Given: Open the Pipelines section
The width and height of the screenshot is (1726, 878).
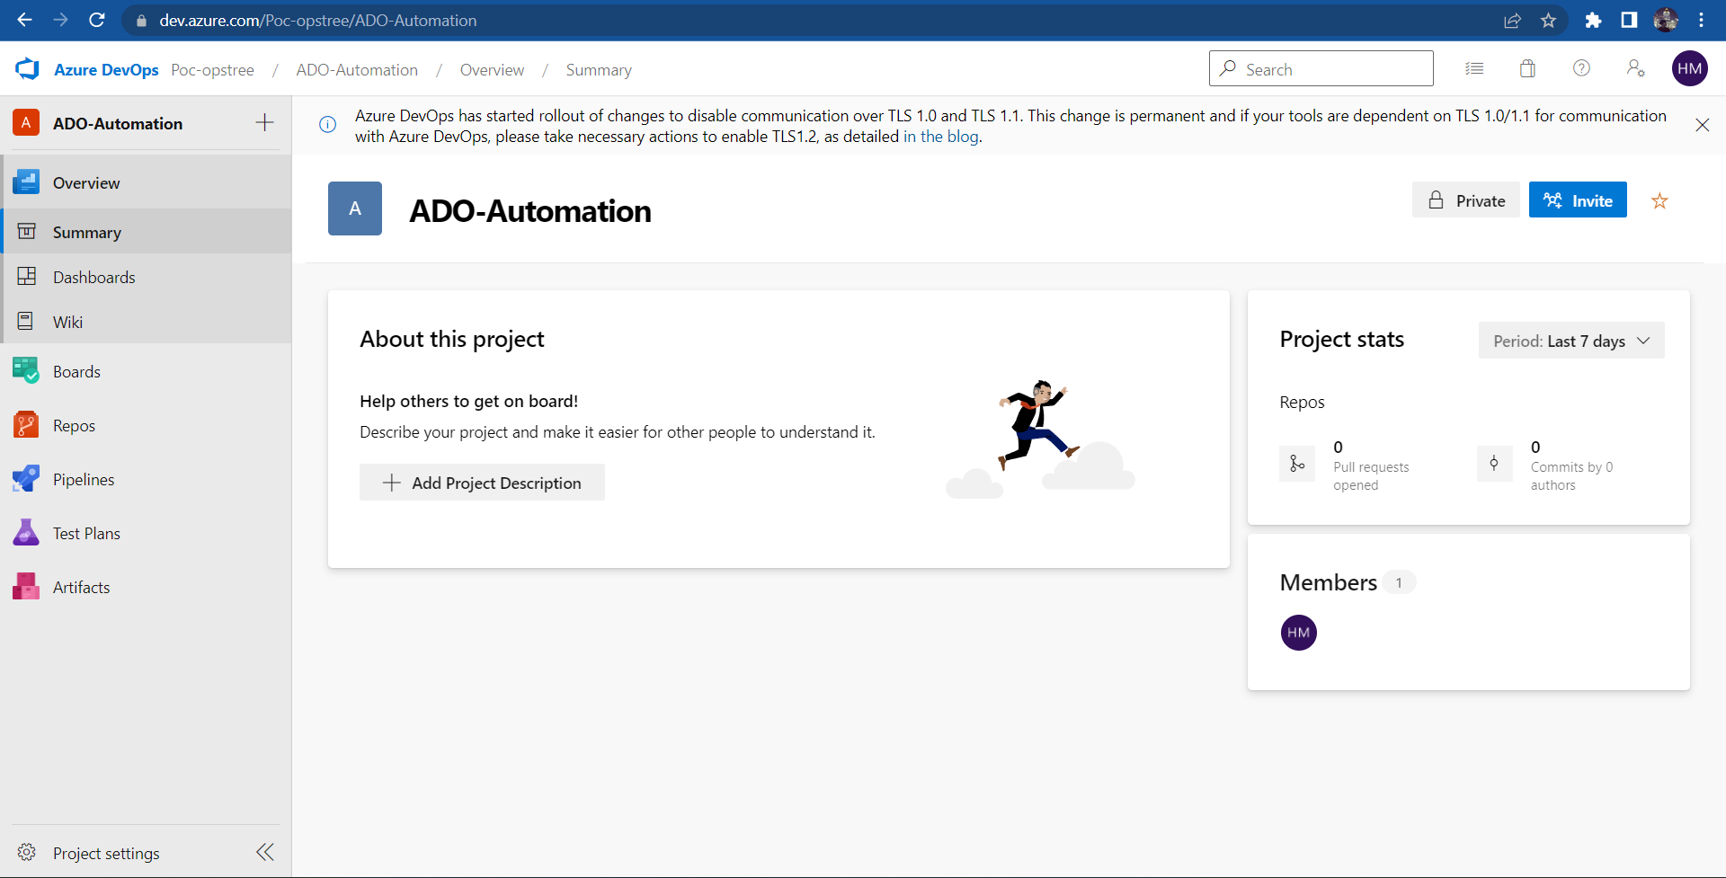Looking at the screenshot, I should (x=85, y=479).
